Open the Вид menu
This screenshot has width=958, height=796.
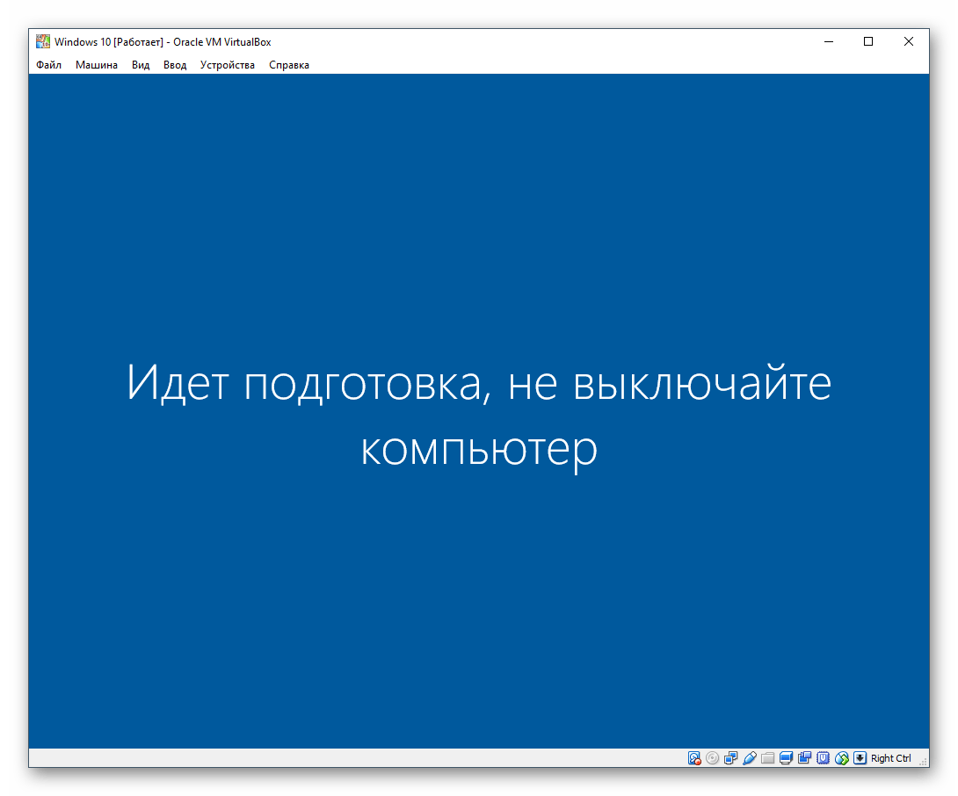[x=141, y=65]
